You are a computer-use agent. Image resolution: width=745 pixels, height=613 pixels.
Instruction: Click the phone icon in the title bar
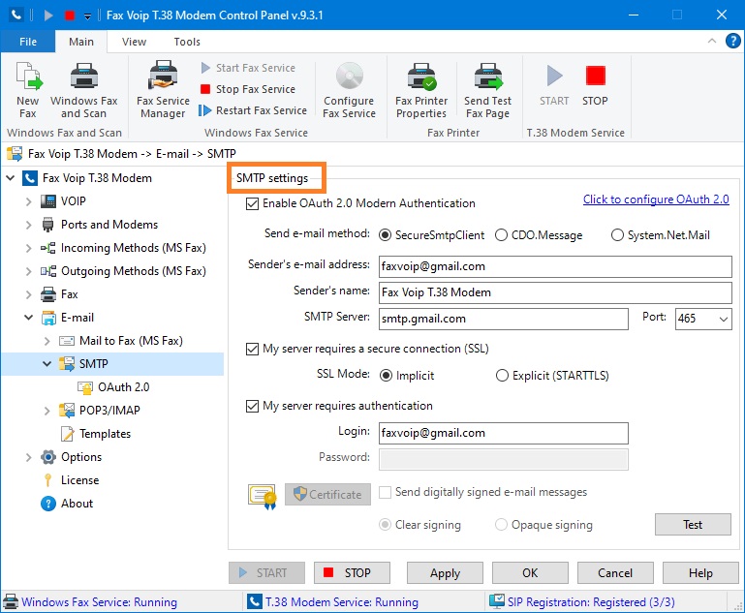coord(16,15)
